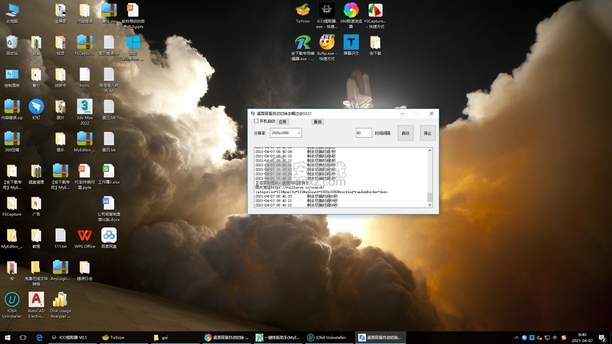
Task: Click the 应用 button
Action: (282, 122)
